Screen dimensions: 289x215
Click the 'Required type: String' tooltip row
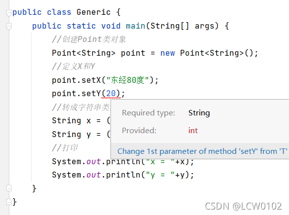click(x=166, y=113)
